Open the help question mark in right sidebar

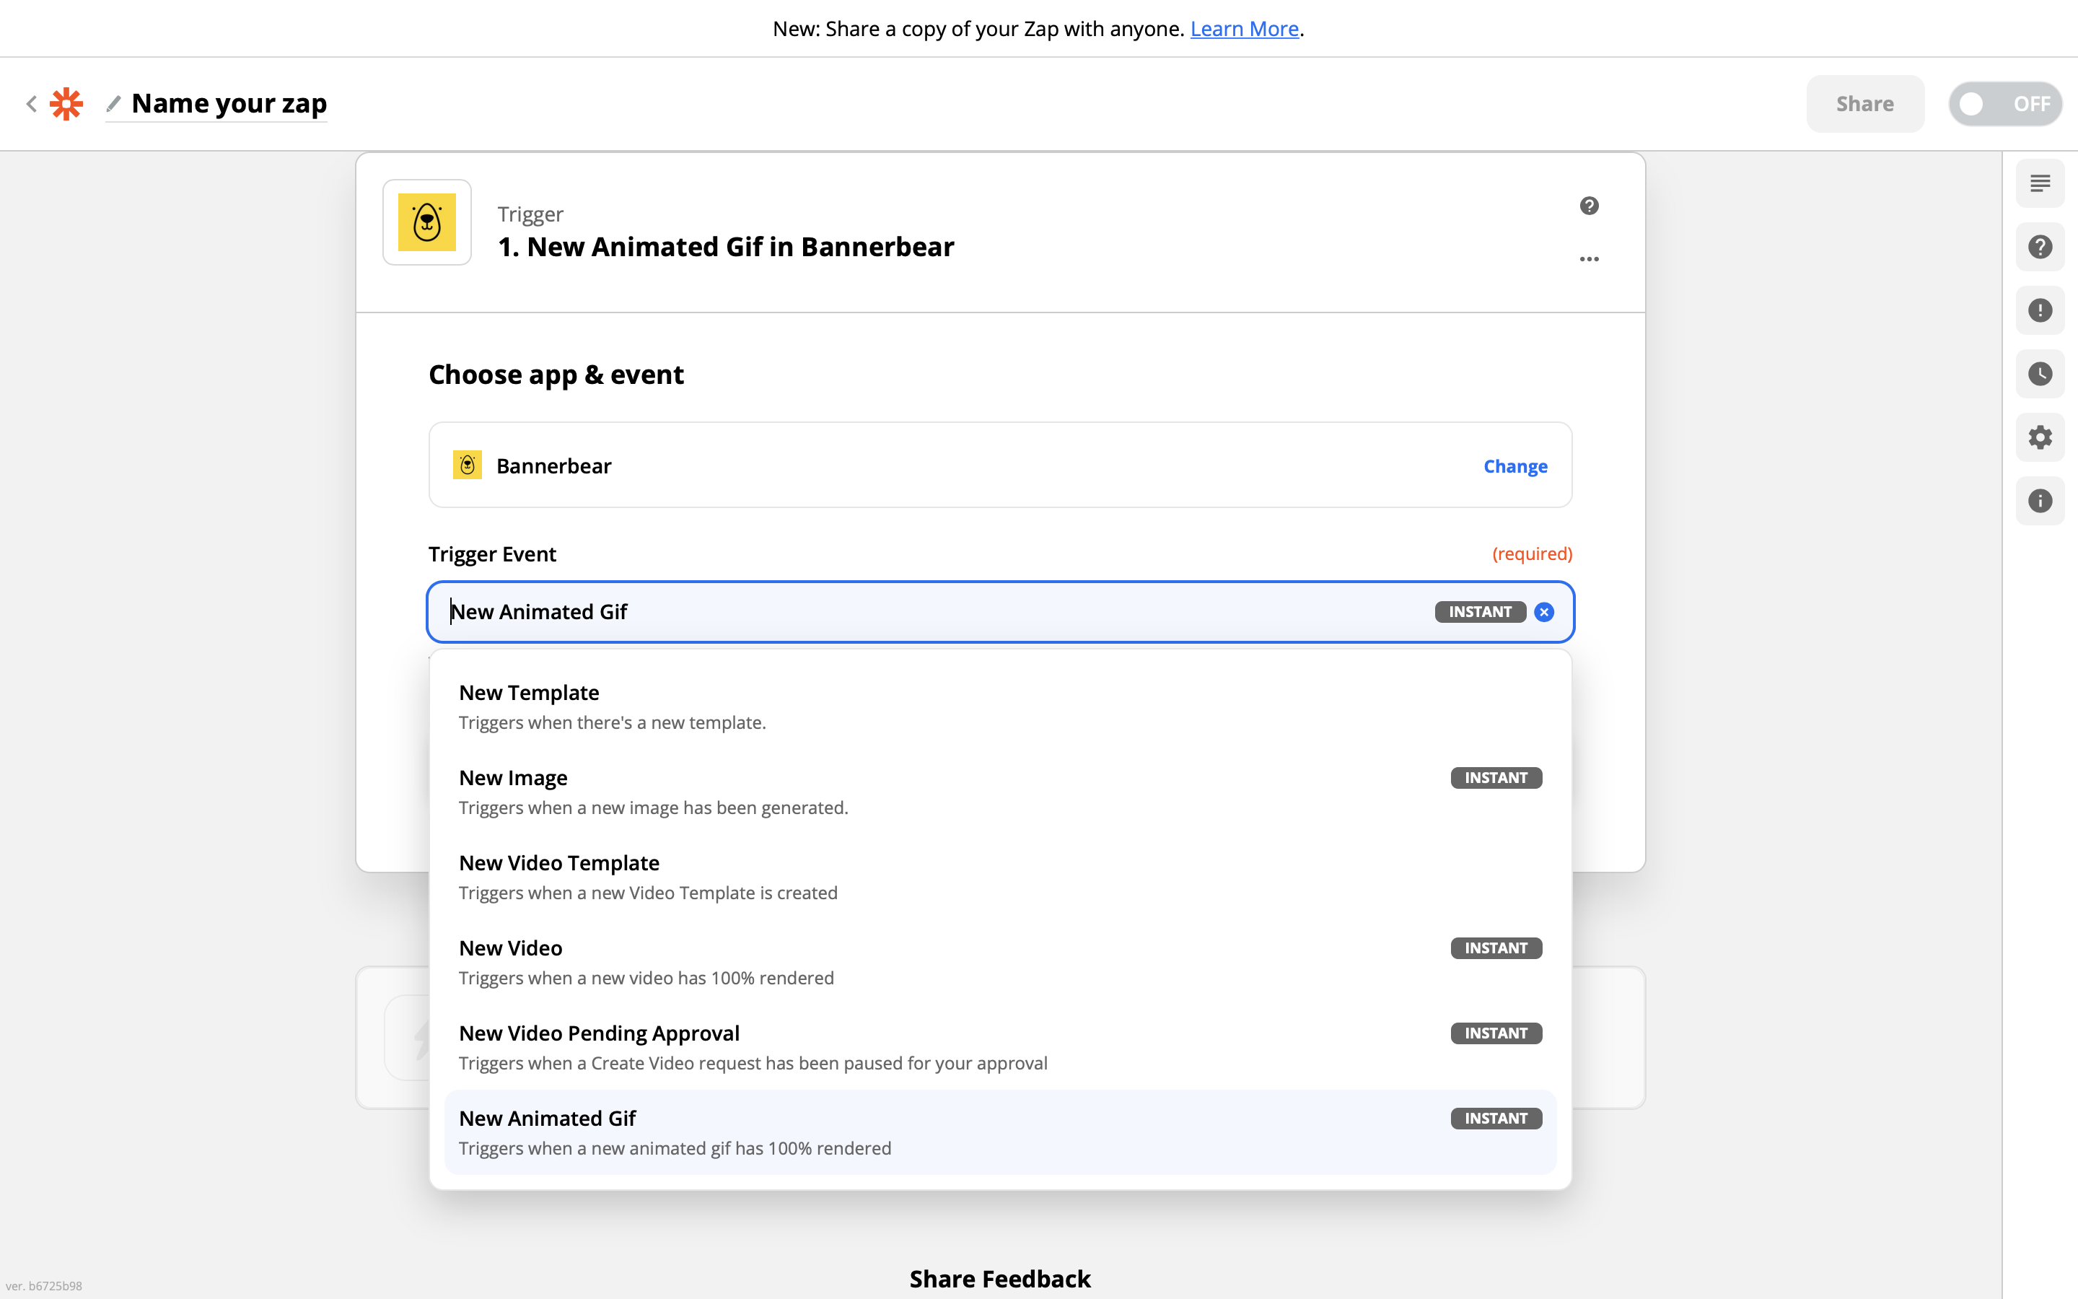coord(2039,247)
